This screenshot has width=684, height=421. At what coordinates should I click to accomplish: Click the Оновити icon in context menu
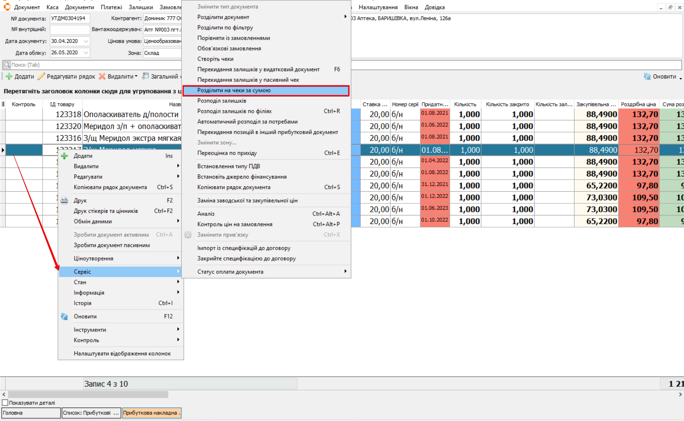[x=64, y=316]
